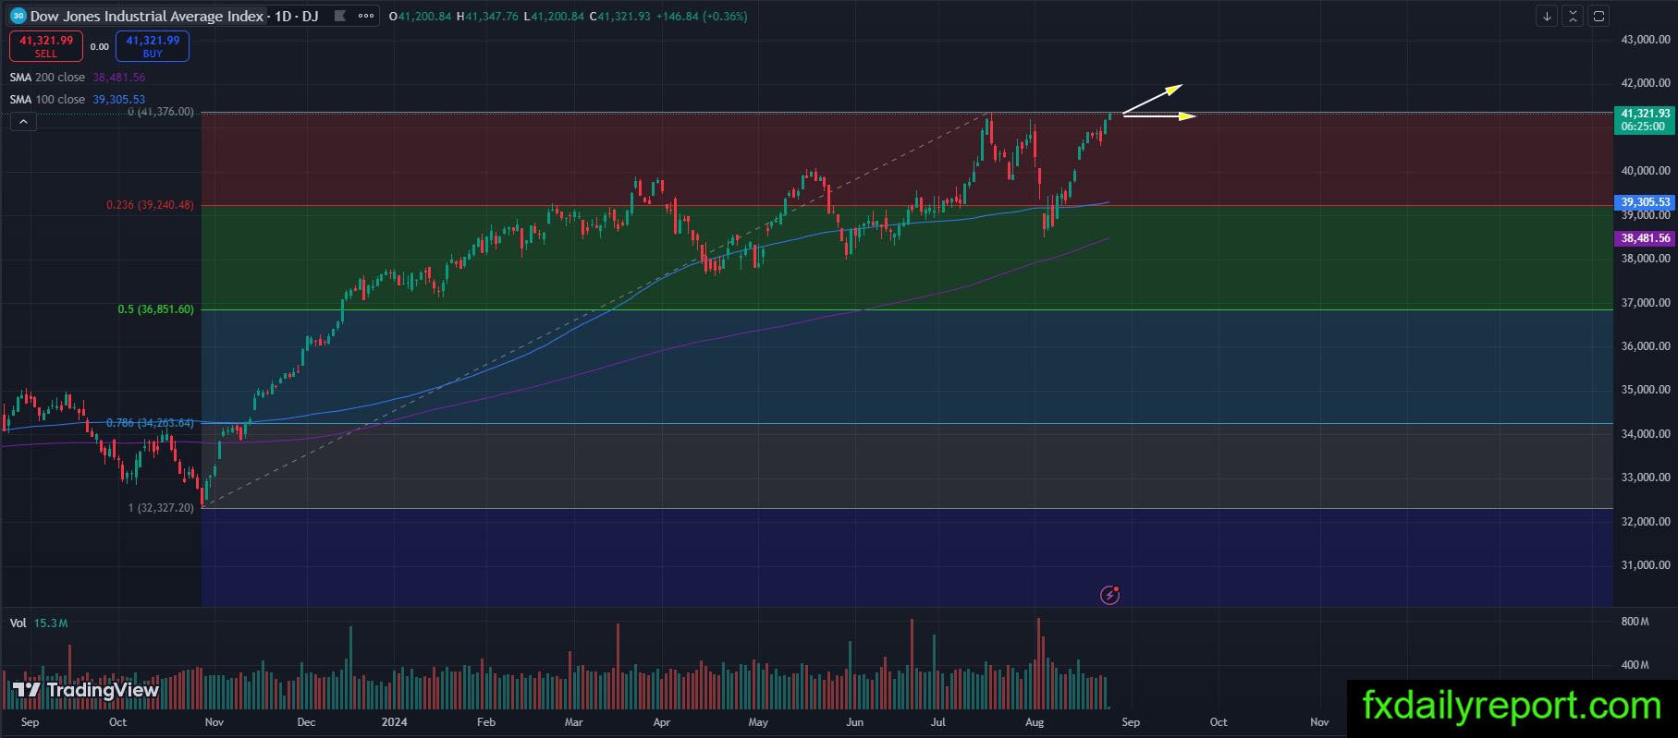The width and height of the screenshot is (1678, 738).
Task: Click the 43,000.00 price scale label
Action: pos(1646,39)
